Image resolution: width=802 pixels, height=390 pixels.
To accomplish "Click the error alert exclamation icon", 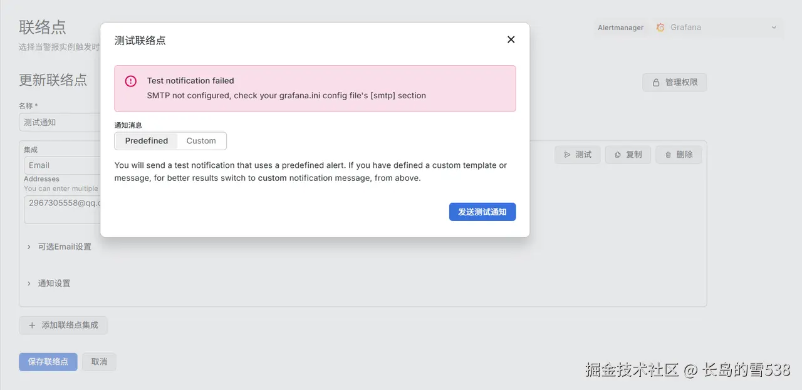I will point(130,81).
